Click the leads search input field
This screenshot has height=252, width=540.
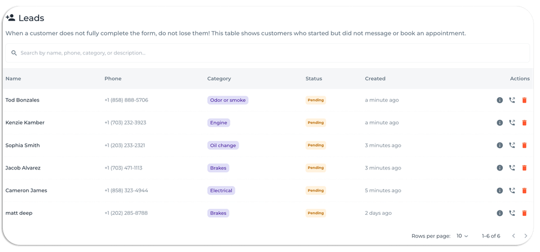coord(270,53)
